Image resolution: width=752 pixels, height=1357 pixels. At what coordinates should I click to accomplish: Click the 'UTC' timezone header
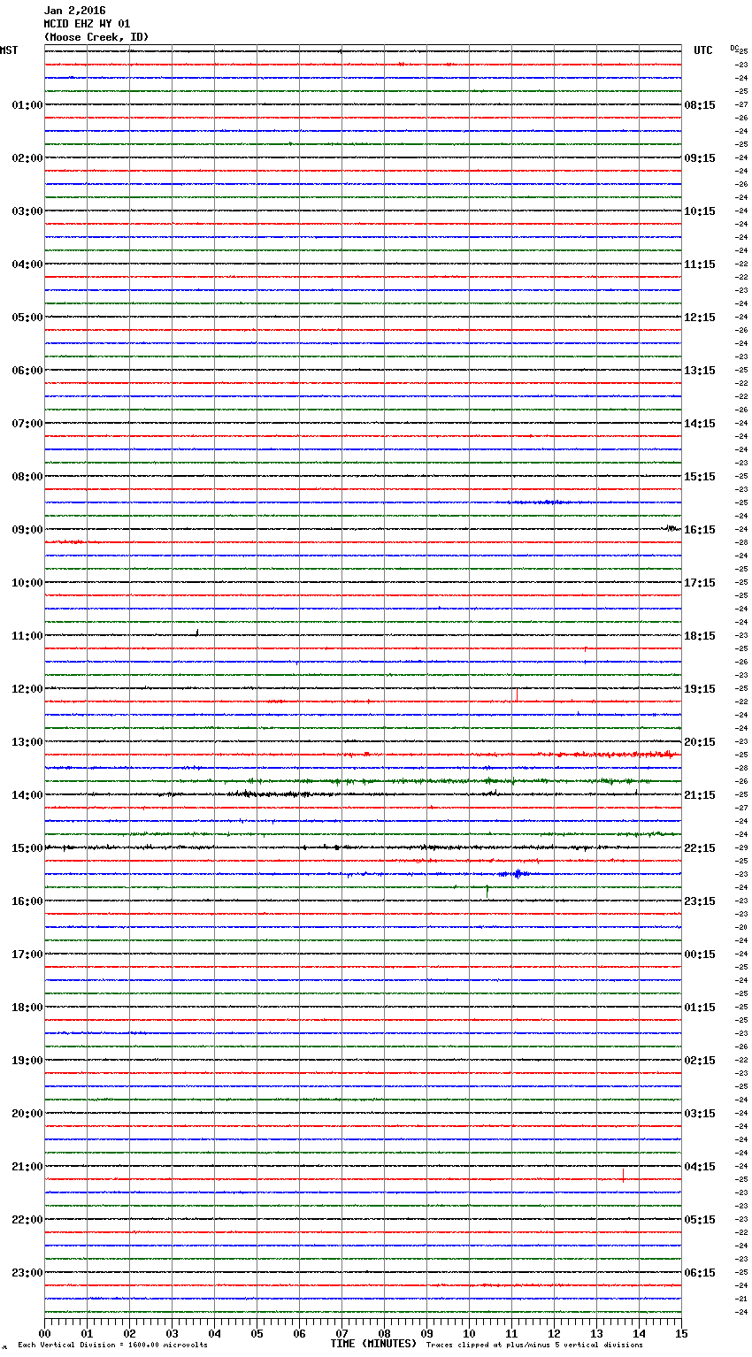(703, 50)
